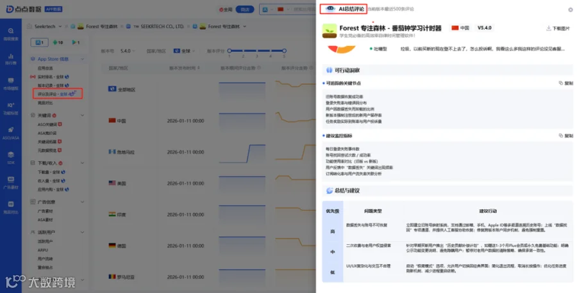
Task: Collapse the 下载/收入 menu section
Action: tap(82, 163)
